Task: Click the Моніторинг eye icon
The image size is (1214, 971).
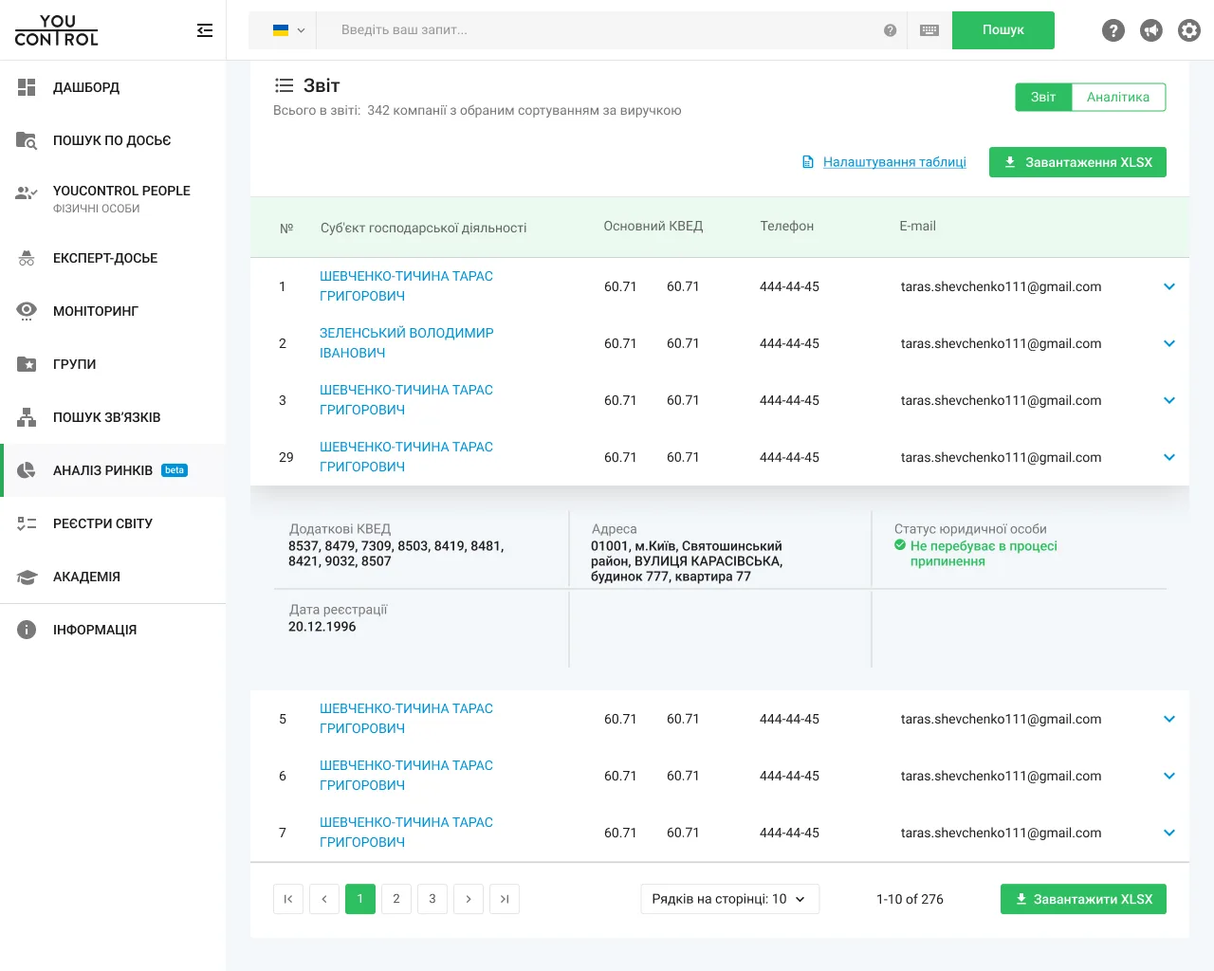Action: [x=27, y=311]
